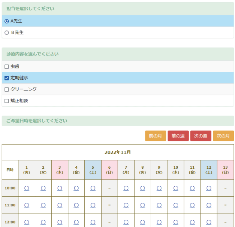235x227 pixels.
Task: Choose 11:00 availability on Monday the 7th
Action: pos(126,205)
